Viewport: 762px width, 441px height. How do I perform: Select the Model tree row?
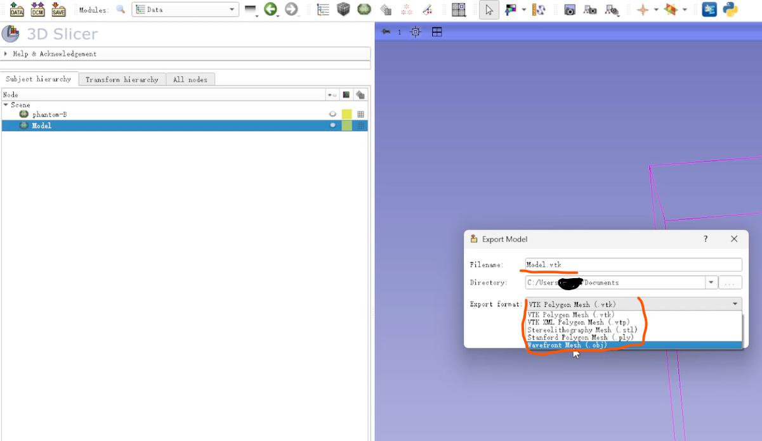[x=184, y=125]
